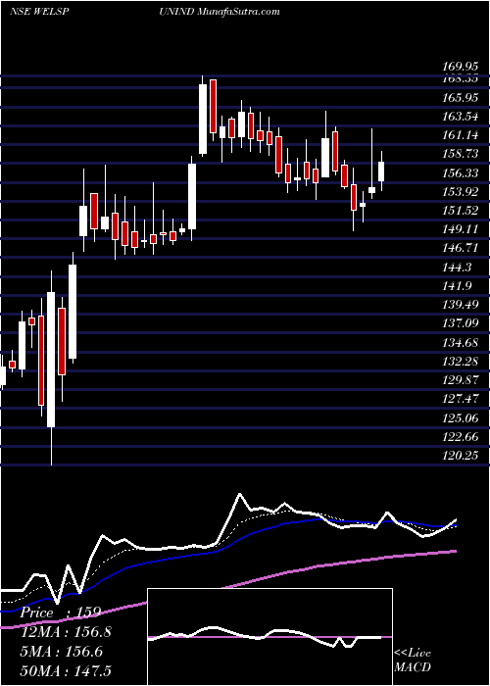Click the 165.95 price axis label
This screenshot has width=490, height=686.
tap(460, 98)
